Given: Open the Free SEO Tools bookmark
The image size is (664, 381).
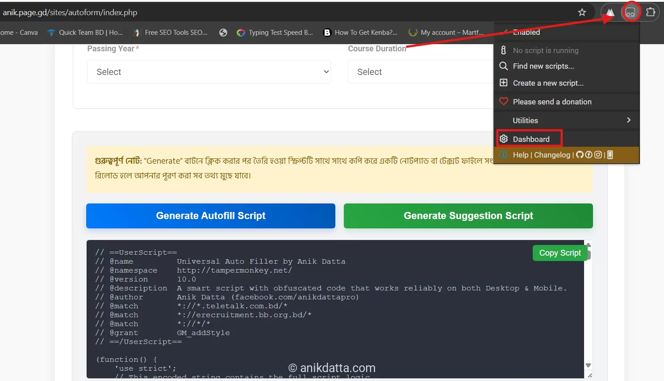Looking at the screenshot, I should pos(171,33).
